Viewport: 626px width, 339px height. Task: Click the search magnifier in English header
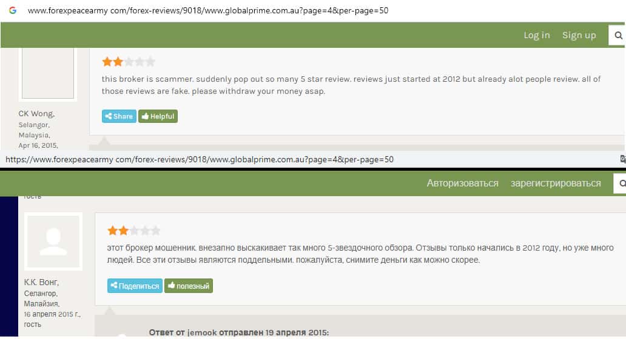pyautogui.click(x=618, y=36)
